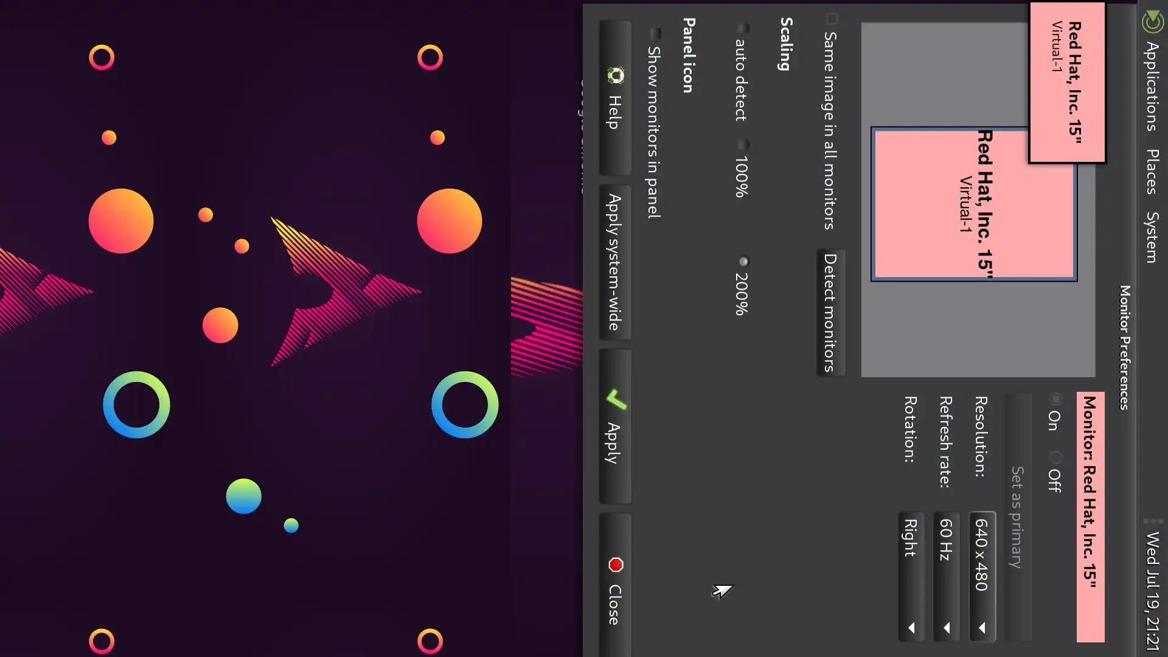Image resolution: width=1168 pixels, height=657 pixels.
Task: Click the Red Hat monitor label overlay
Action: click(1067, 82)
